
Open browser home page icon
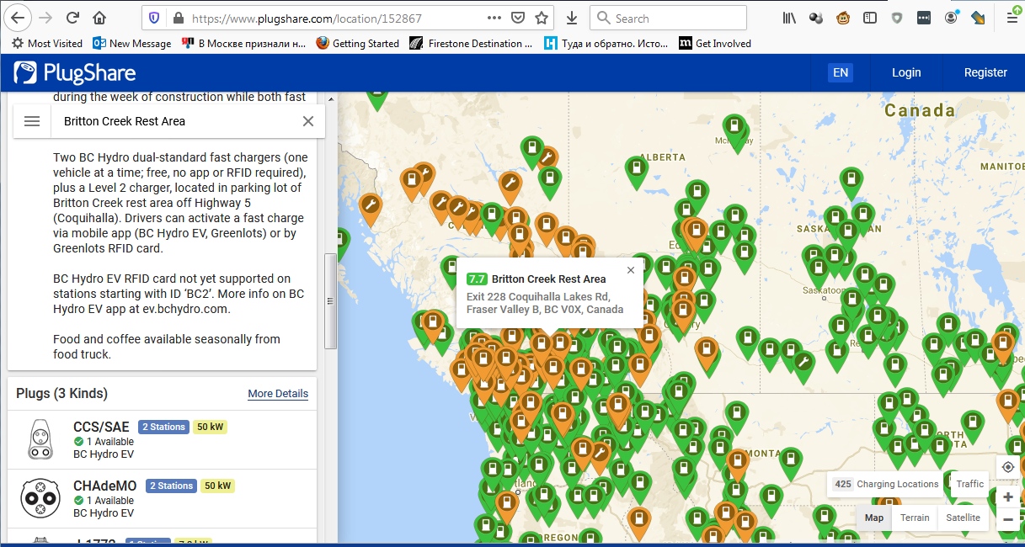coord(99,18)
